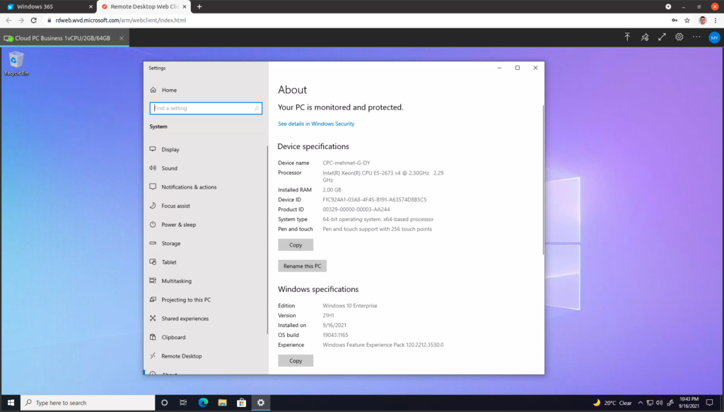Open Tablet settings
Viewport: 724px width, 412px height.
coord(163,262)
